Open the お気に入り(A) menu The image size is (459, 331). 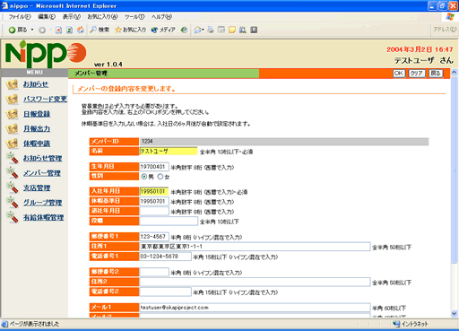102,17
